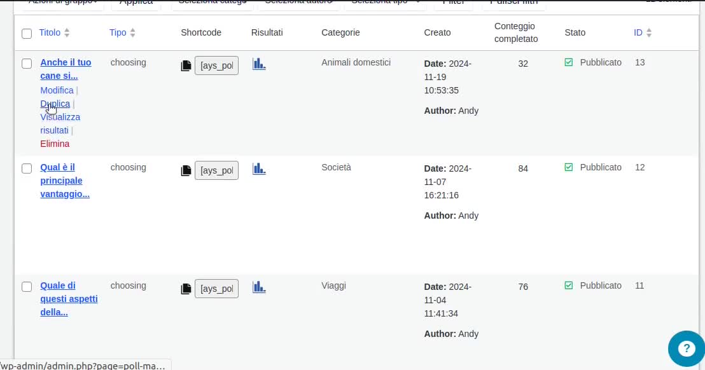705x370 pixels.
Task: Click Elimina to delete the first poll
Action: (55, 144)
